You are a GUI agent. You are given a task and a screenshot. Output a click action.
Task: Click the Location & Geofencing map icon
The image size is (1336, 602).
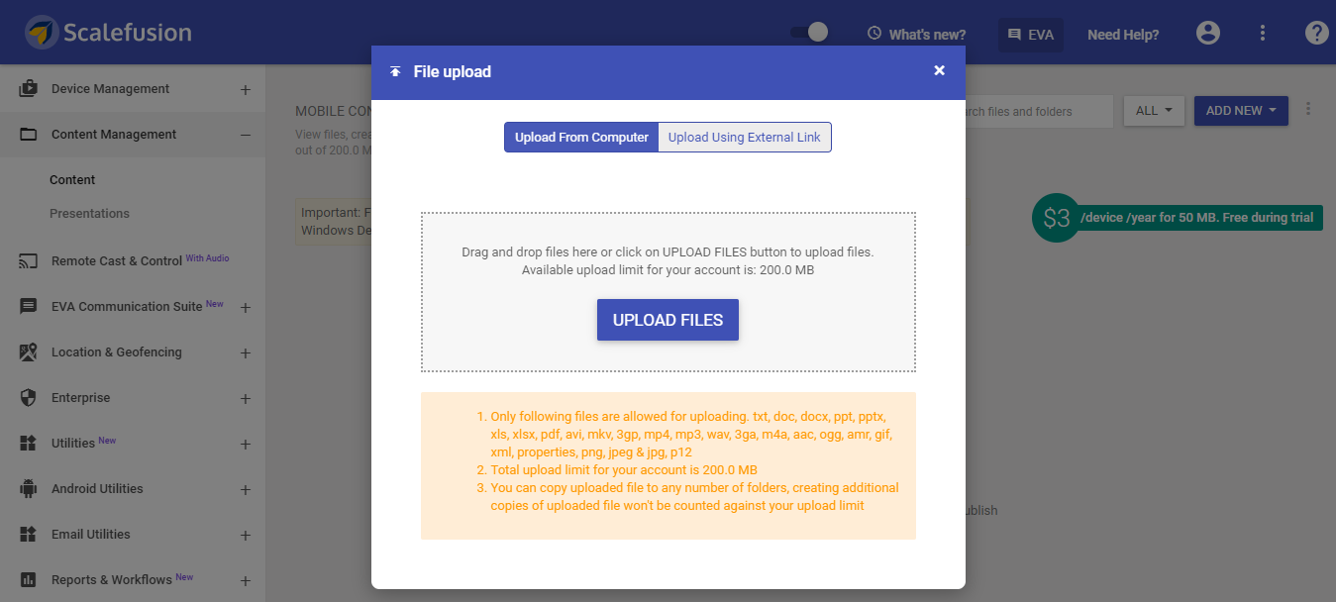coord(29,352)
